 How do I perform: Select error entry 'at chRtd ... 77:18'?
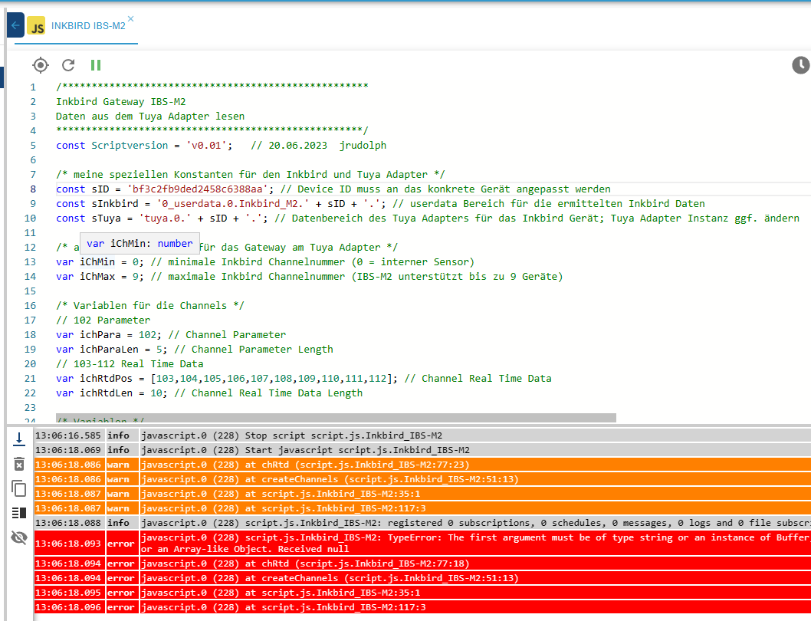422,563
